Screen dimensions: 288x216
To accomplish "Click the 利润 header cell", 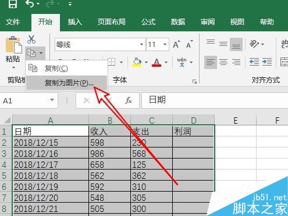I will click(193, 132).
